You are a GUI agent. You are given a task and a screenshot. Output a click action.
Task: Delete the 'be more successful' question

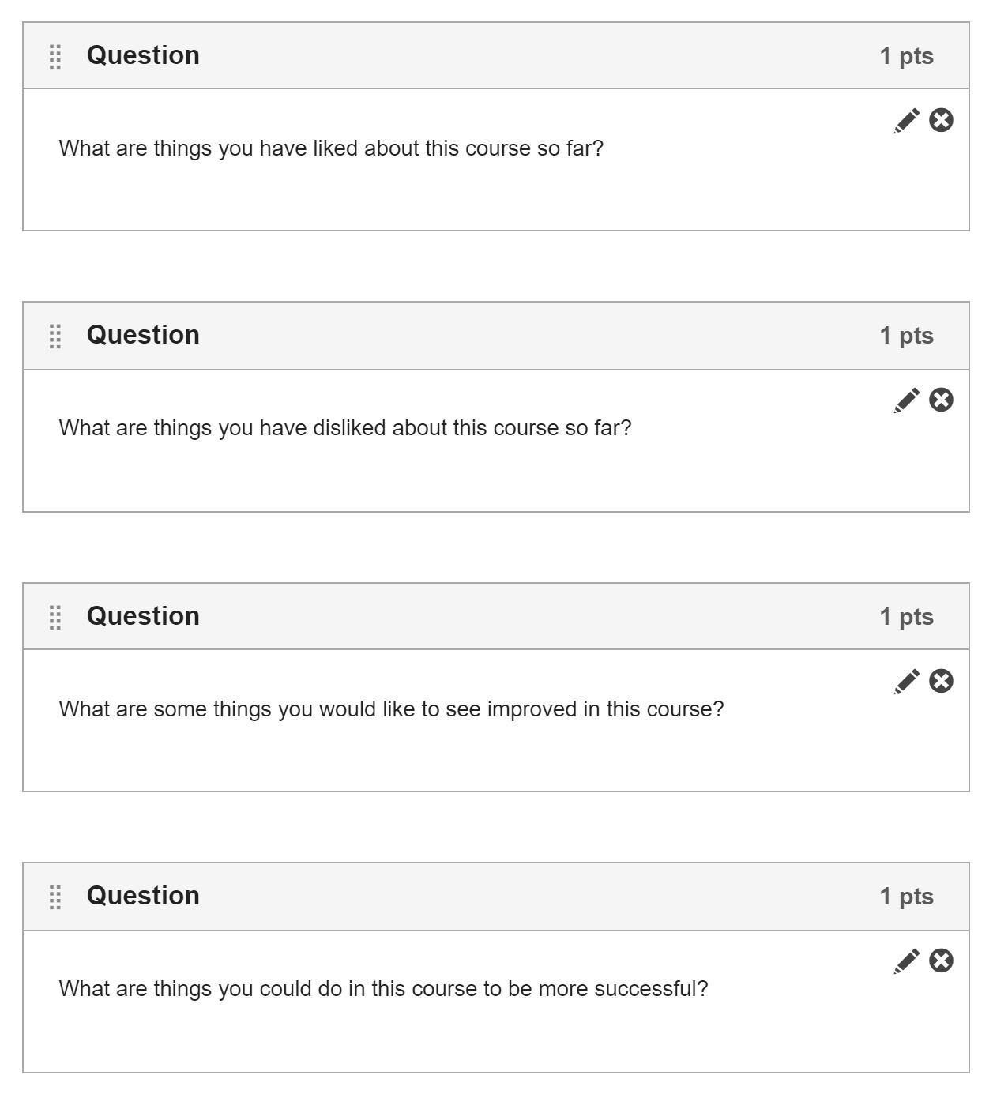pos(941,961)
